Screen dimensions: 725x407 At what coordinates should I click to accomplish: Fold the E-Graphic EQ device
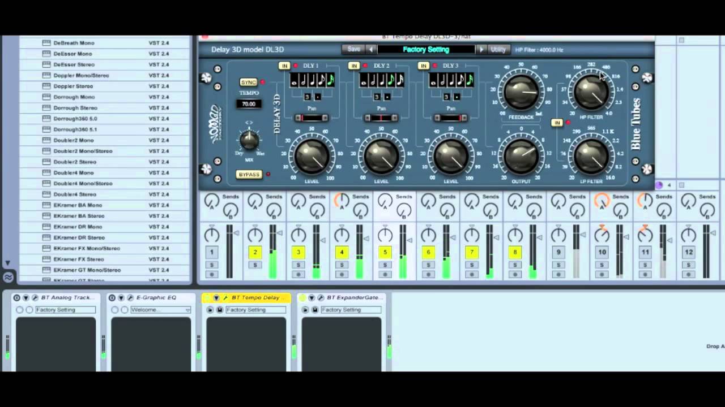click(121, 298)
